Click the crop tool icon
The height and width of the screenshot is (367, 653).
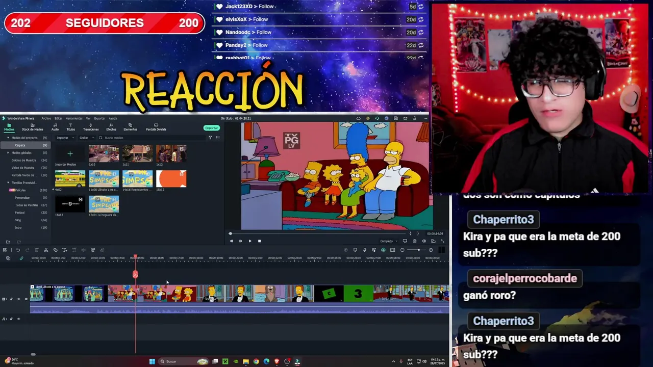(55, 250)
